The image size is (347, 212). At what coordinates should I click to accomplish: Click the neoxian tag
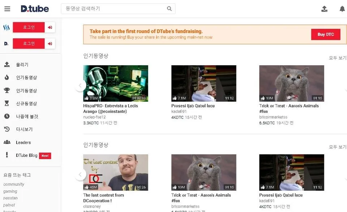tap(10, 198)
